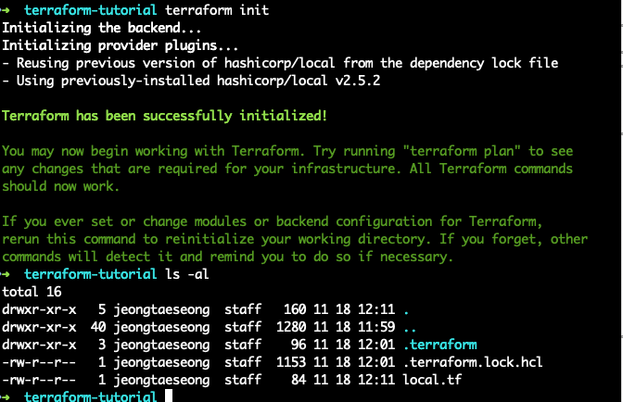Click 'terraform-tutorial' prompt on the first line
Image resolution: width=623 pixels, height=402 pixels.
(x=91, y=10)
